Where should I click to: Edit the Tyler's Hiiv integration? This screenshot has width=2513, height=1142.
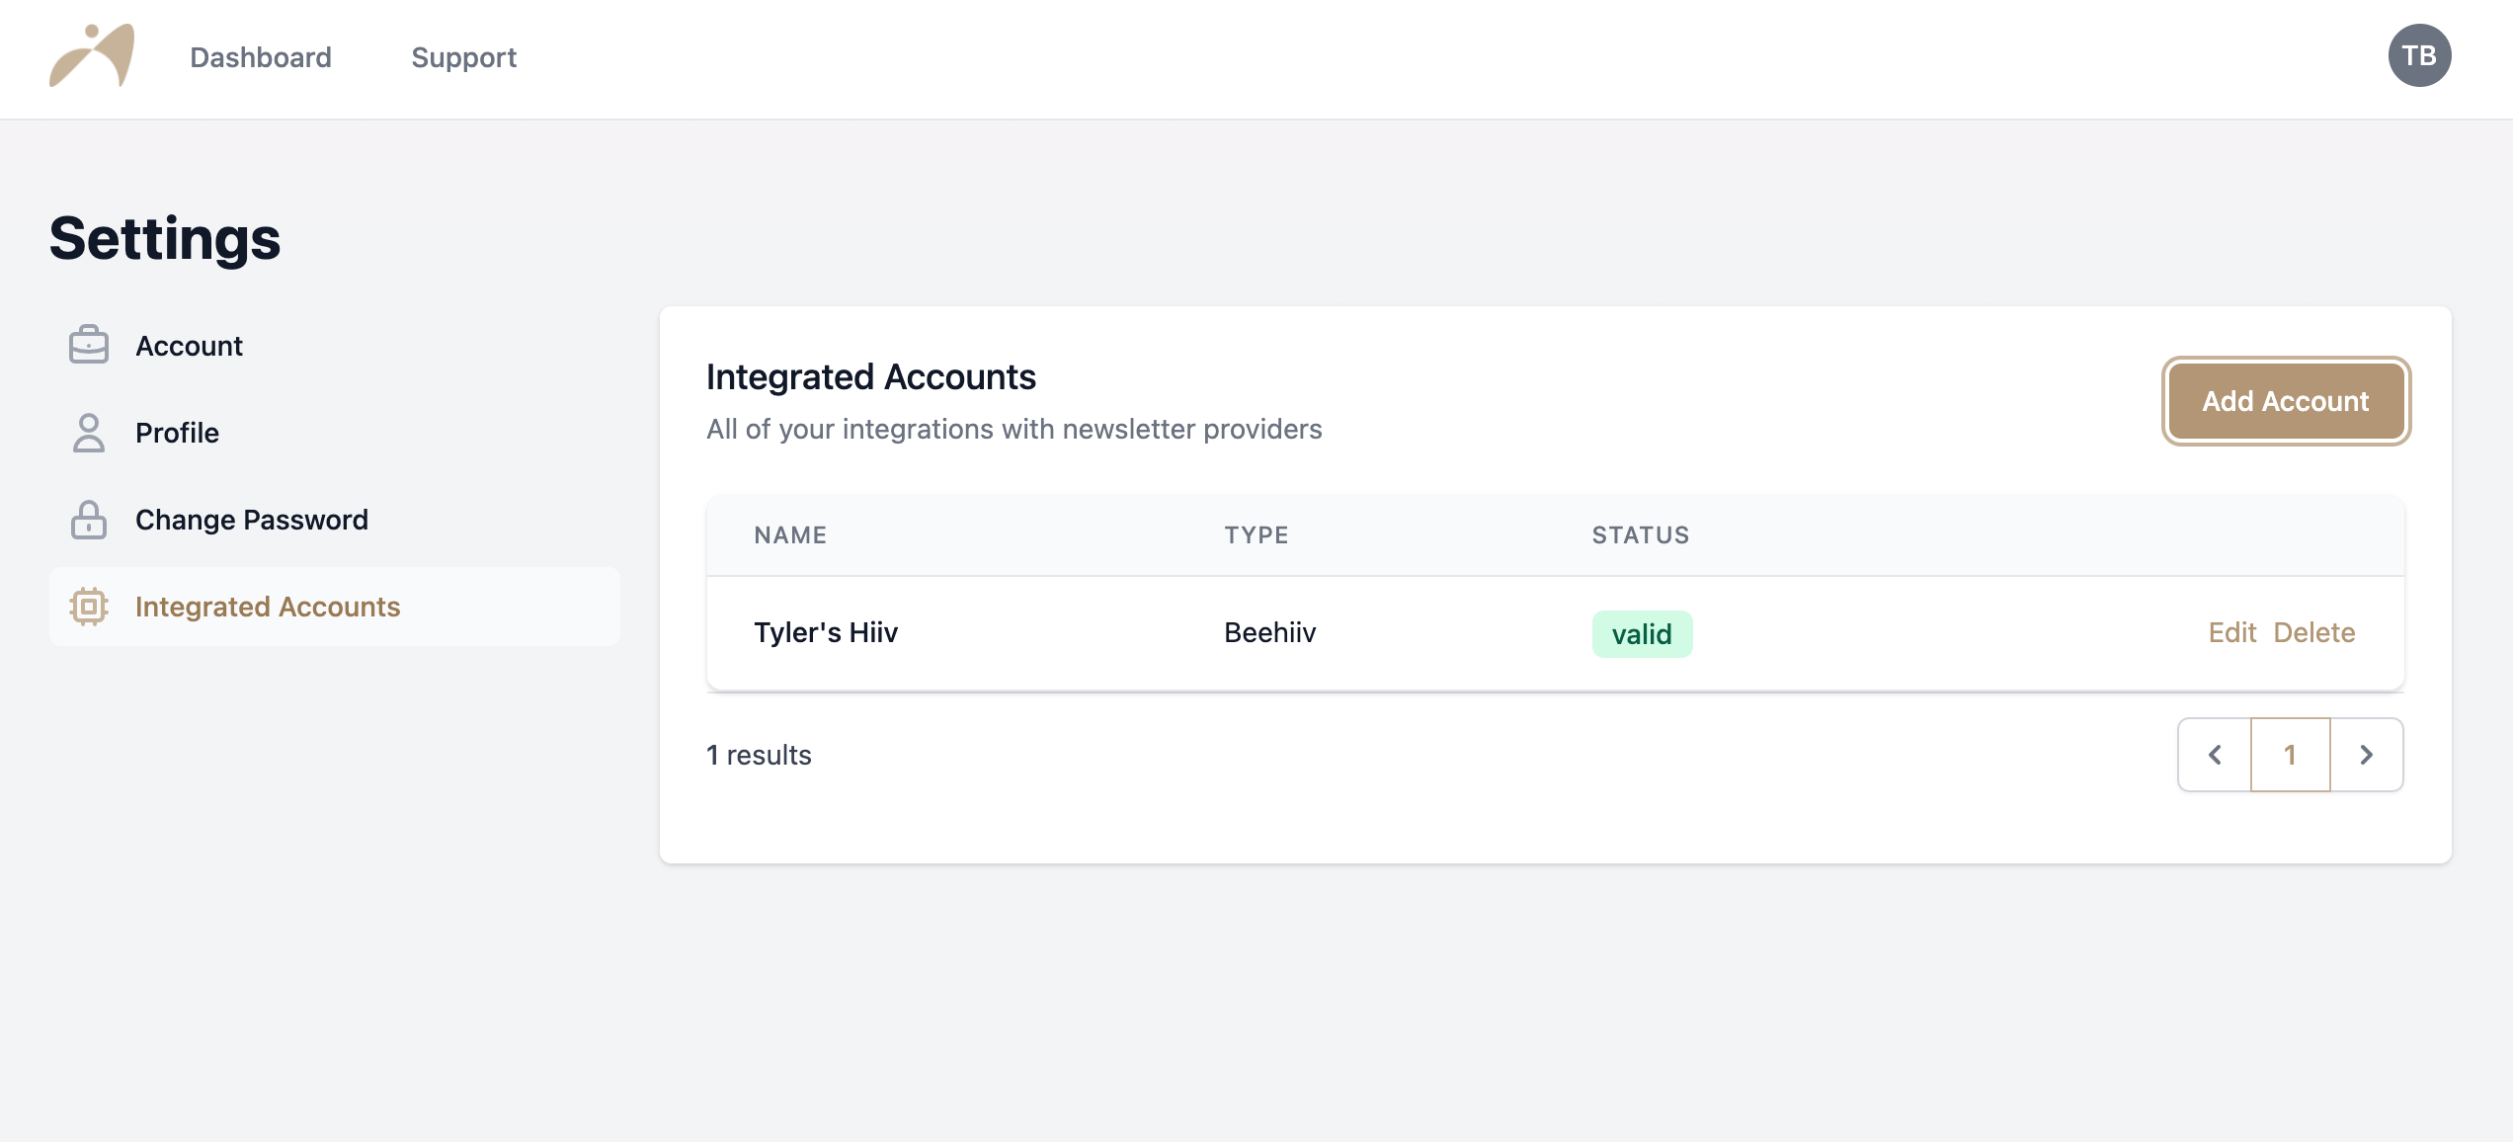pos(2232,632)
